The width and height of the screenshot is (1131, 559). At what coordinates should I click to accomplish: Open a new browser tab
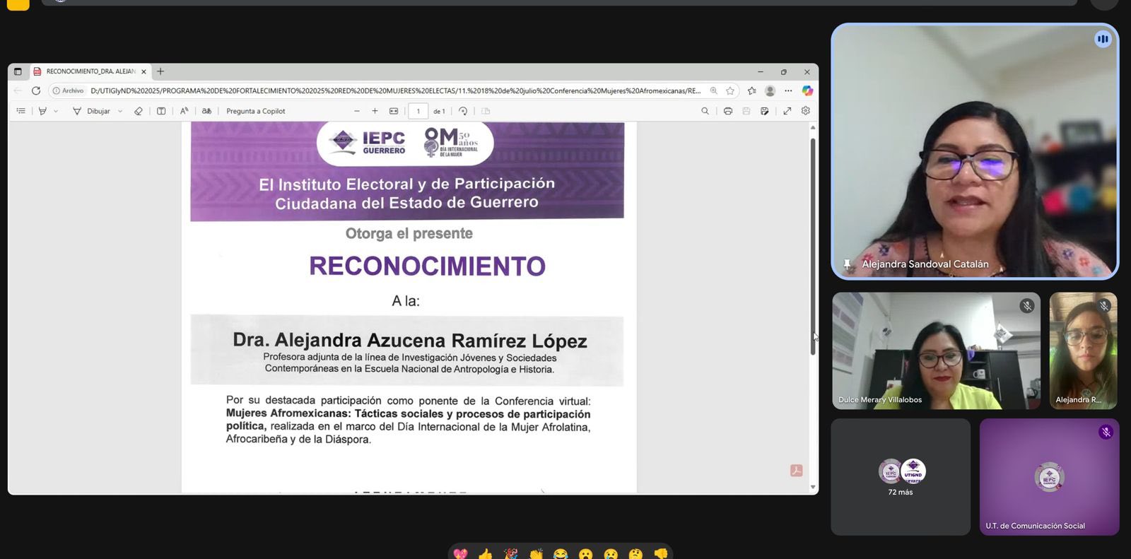tap(160, 71)
